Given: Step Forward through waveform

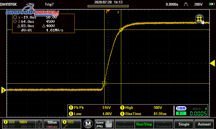Looking at the screenshot, I should [x=164, y=124].
